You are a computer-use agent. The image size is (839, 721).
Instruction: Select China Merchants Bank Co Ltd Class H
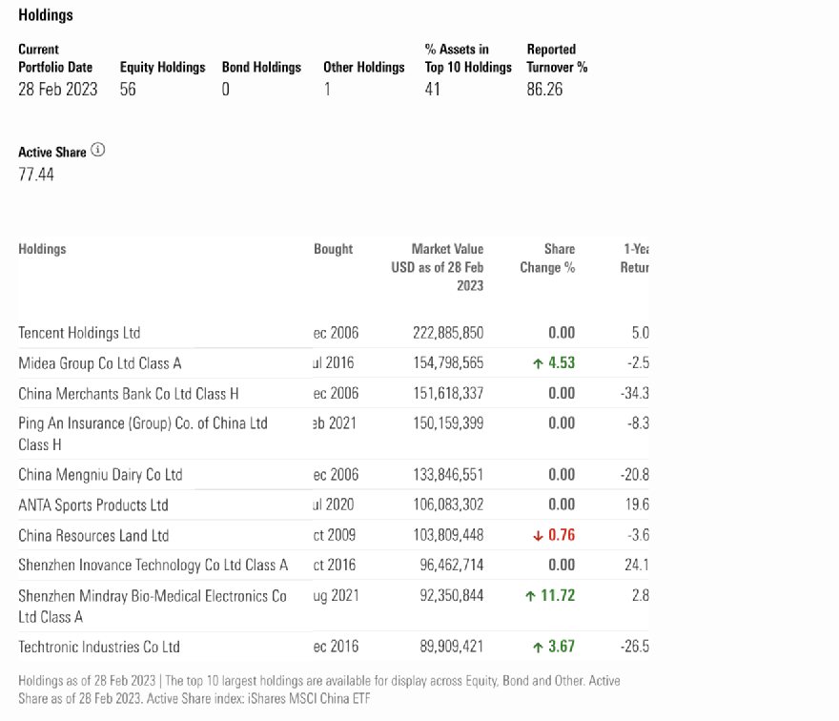tap(128, 393)
